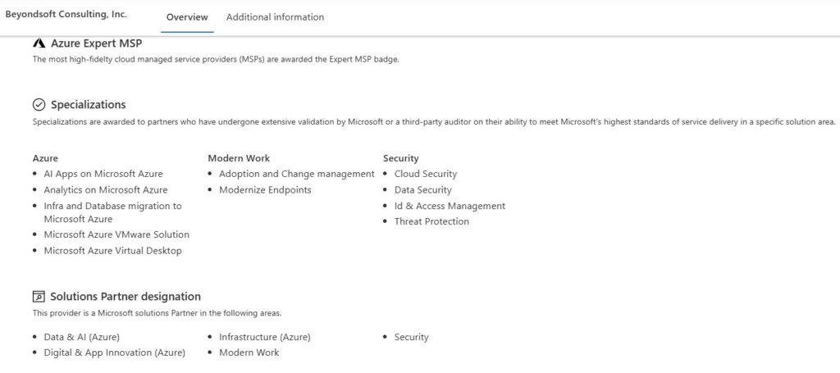Image resolution: width=840 pixels, height=373 pixels.
Task: Select Microsoft Azure Virtual Desktop
Action: click(x=113, y=251)
